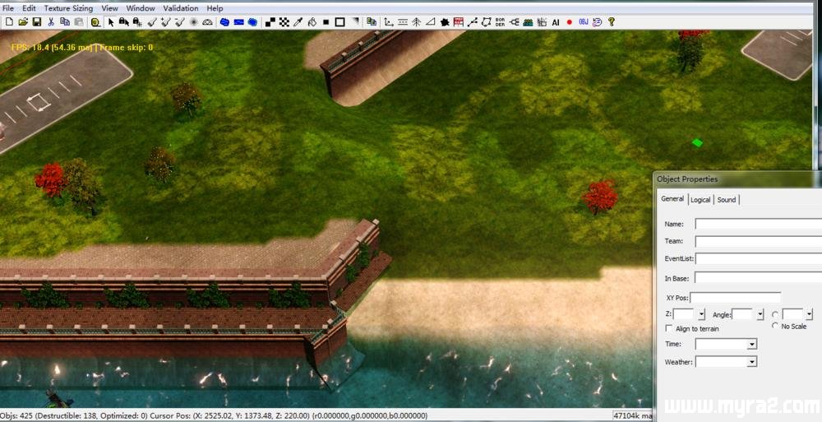The height and width of the screenshot is (422, 822).
Task: Select the tree placement tool icon
Action: pos(416,22)
